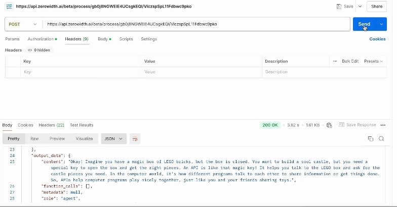Click the "role" key on line 28
This screenshot has width=397, height=207.
click(x=49, y=198)
